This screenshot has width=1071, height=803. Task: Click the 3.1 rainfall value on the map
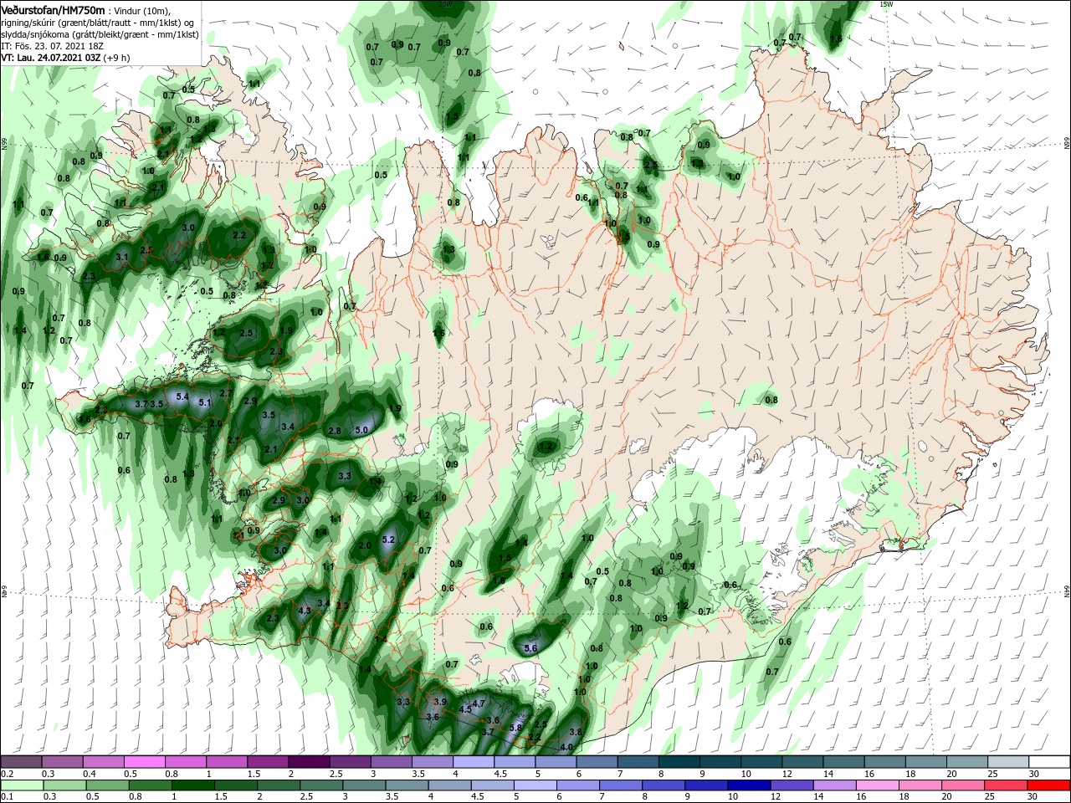click(x=122, y=257)
